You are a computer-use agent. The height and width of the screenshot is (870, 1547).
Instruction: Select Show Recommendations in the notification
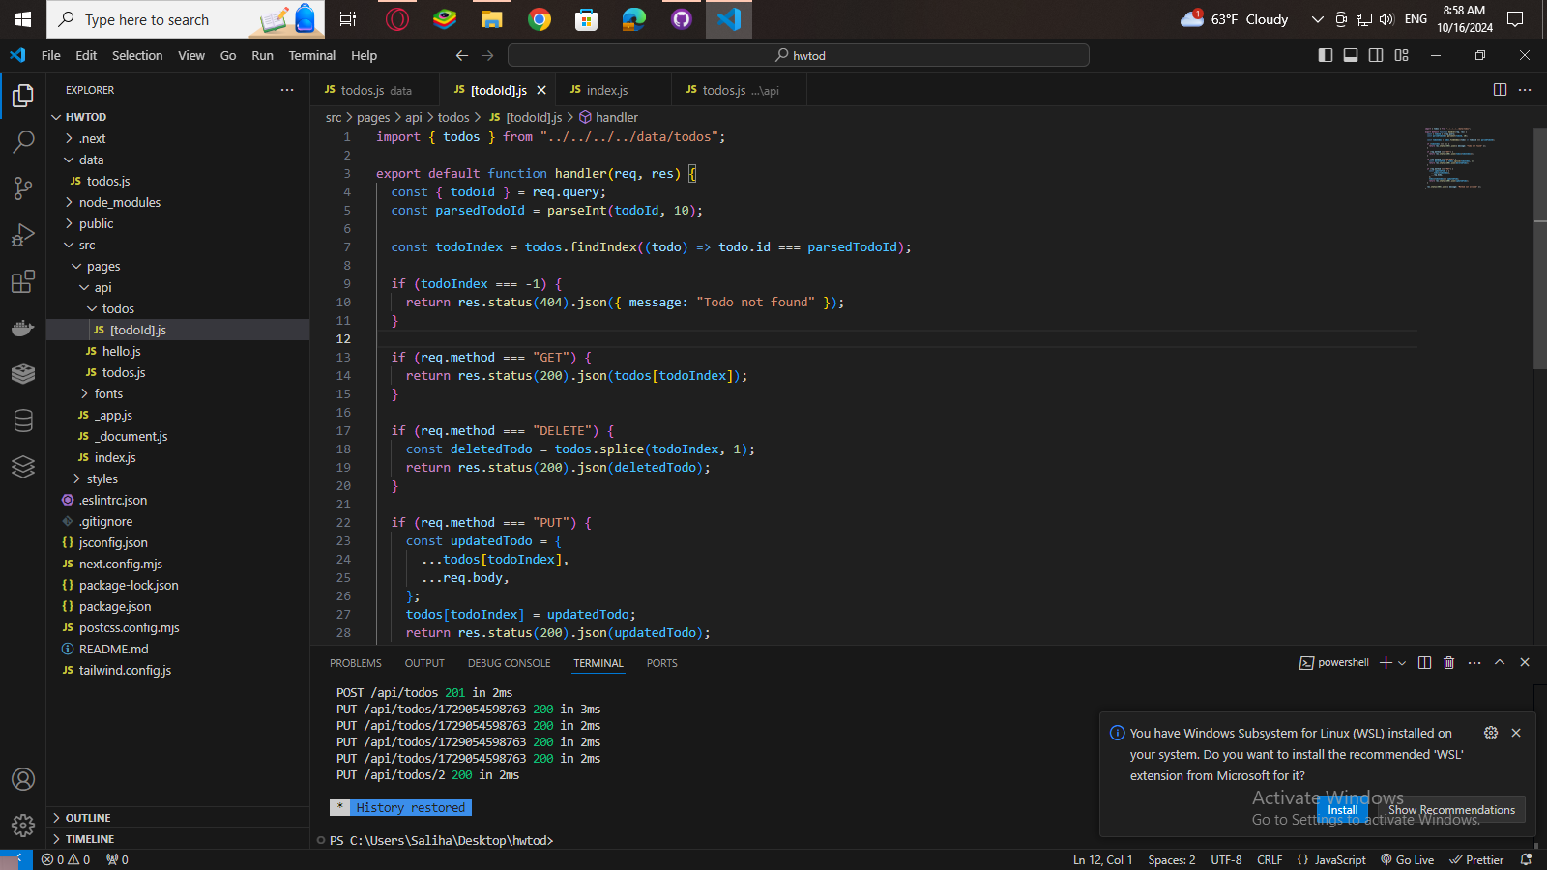pyautogui.click(x=1451, y=809)
